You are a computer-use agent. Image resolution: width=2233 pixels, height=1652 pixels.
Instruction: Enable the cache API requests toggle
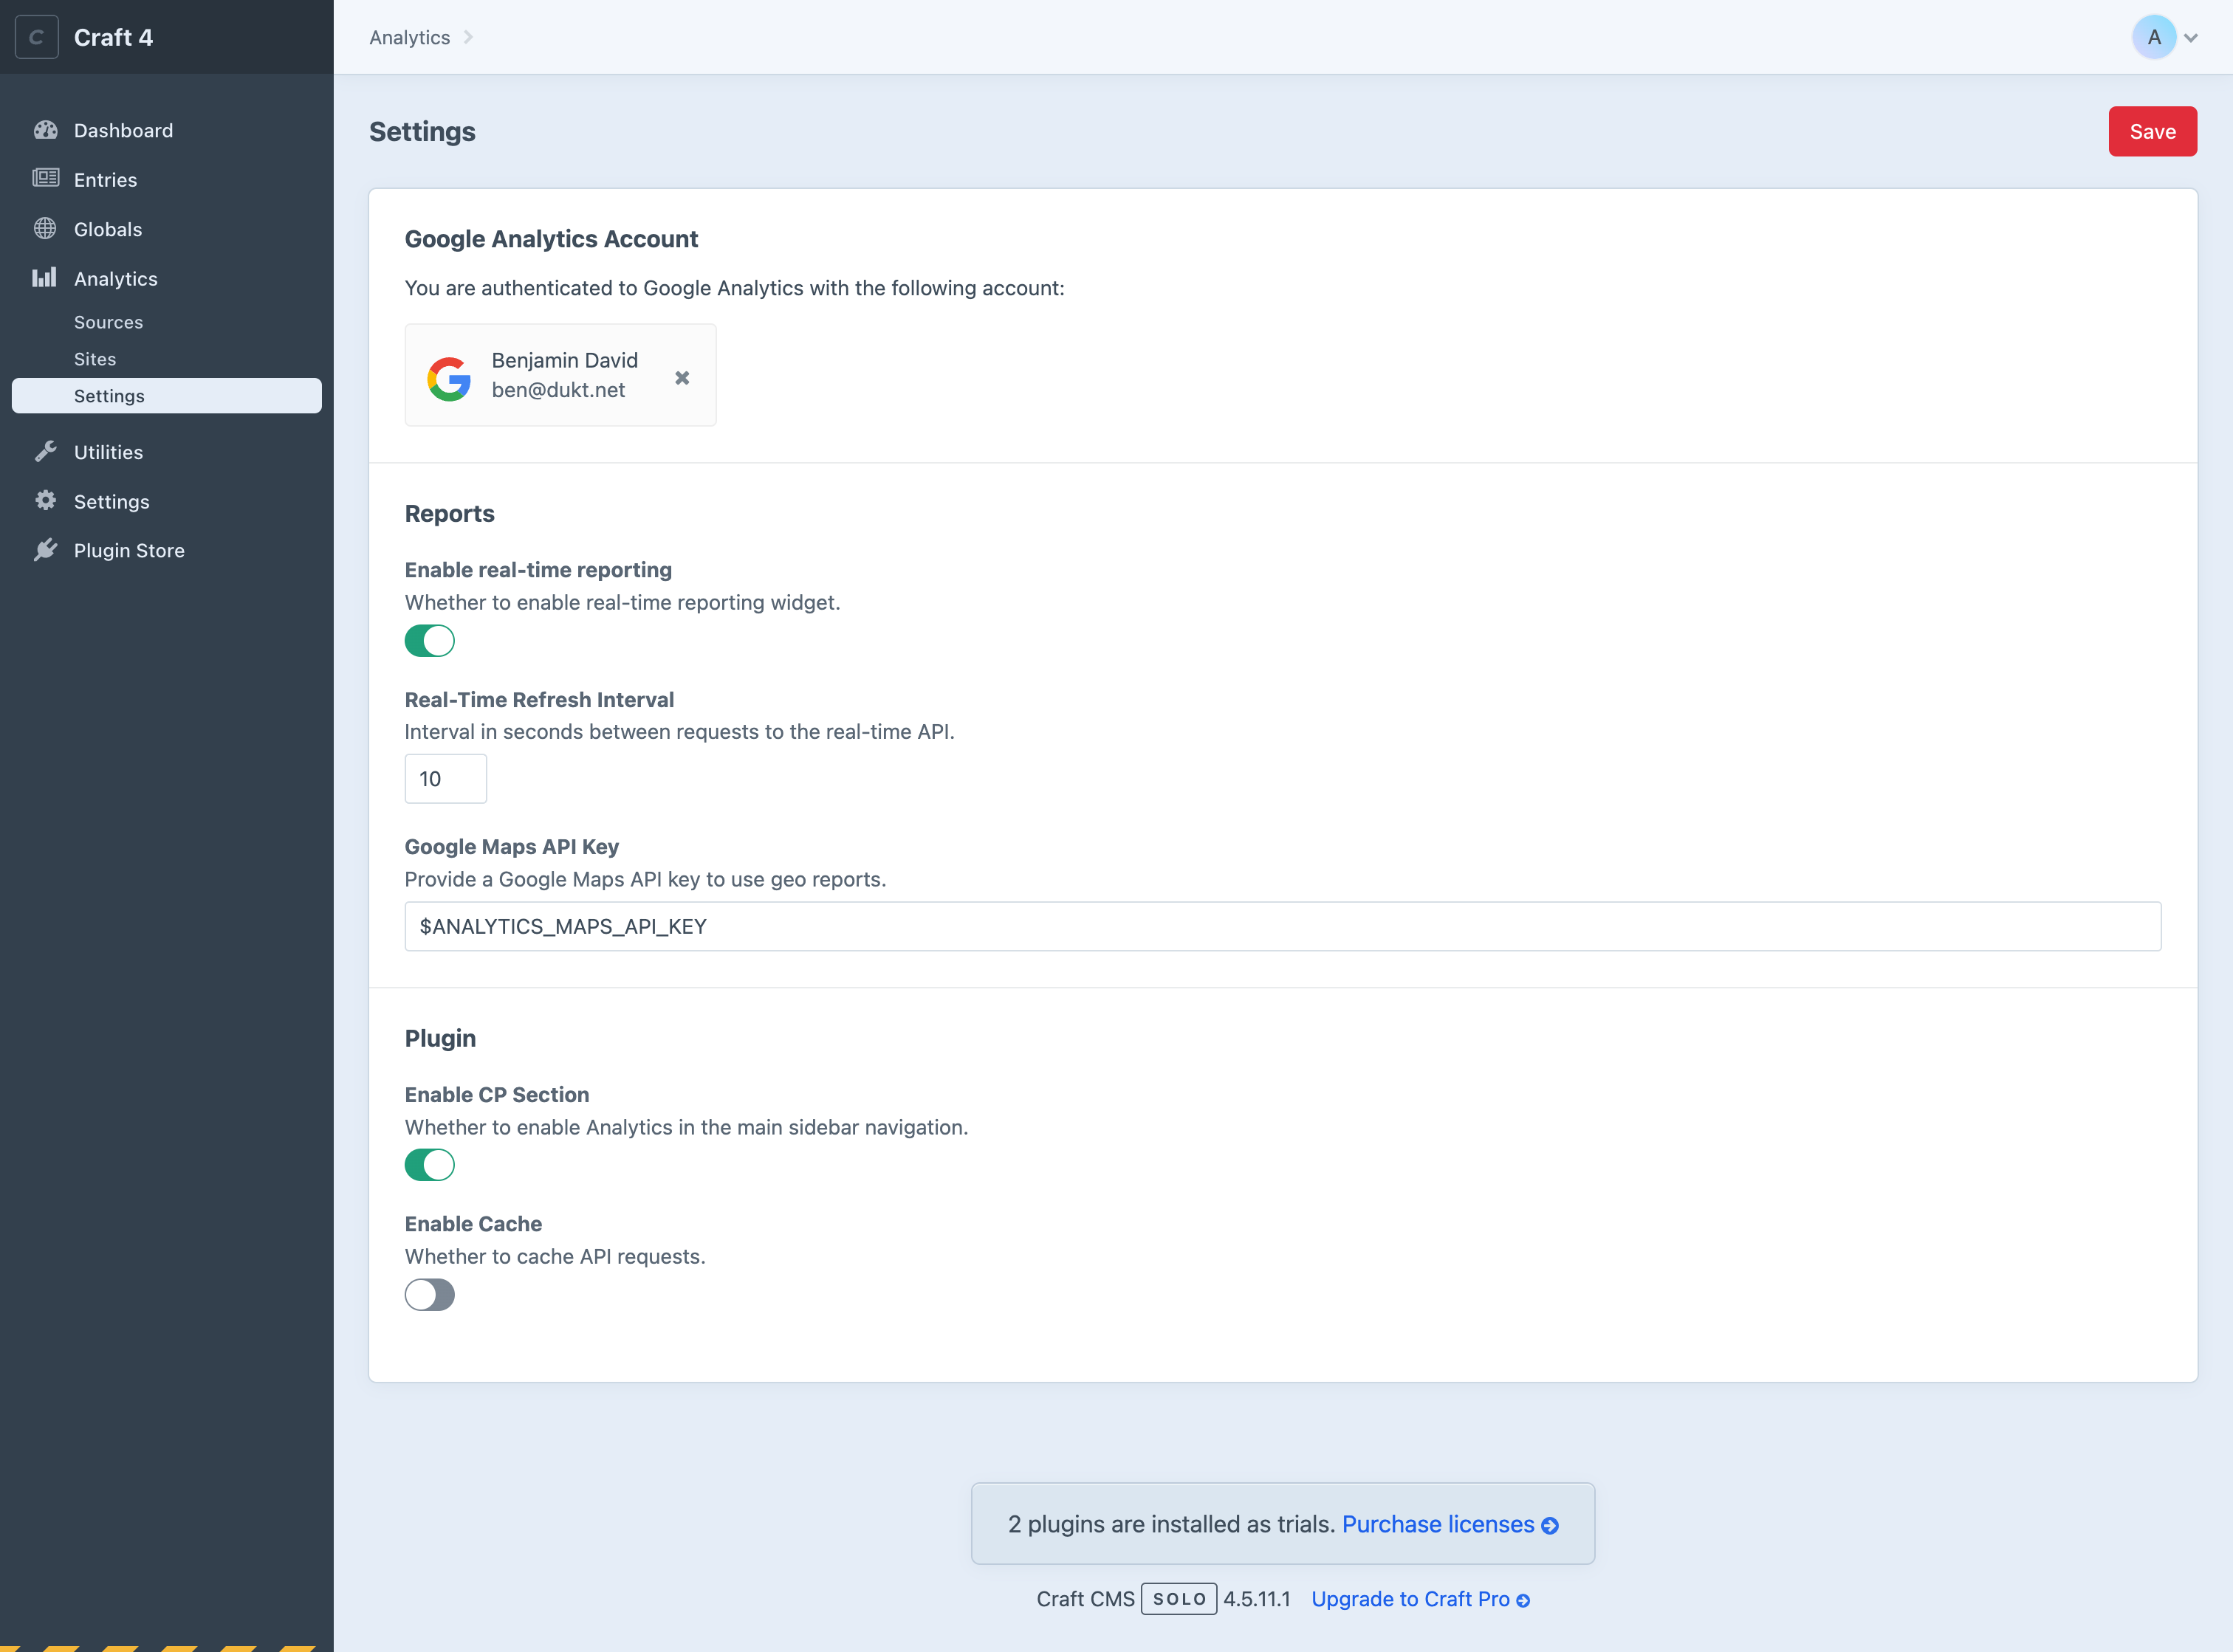pos(429,1294)
